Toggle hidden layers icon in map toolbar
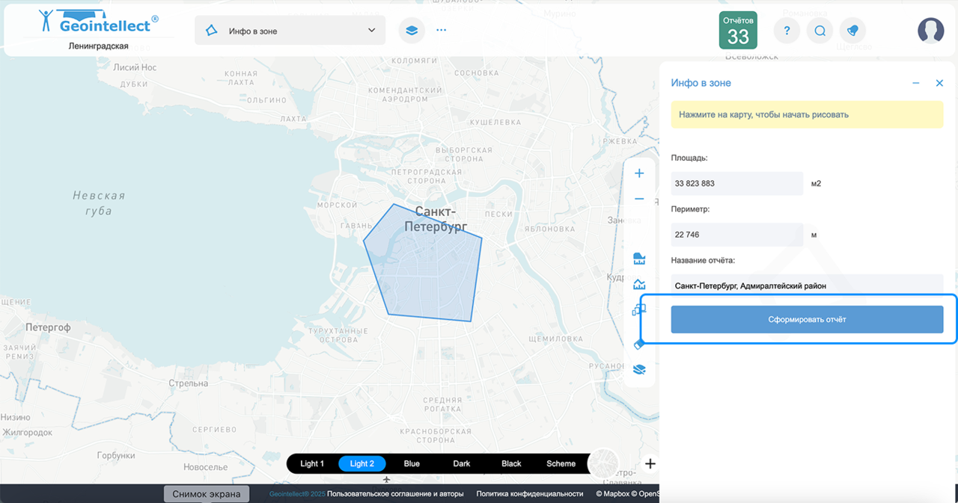This screenshot has height=503, width=958. click(639, 369)
